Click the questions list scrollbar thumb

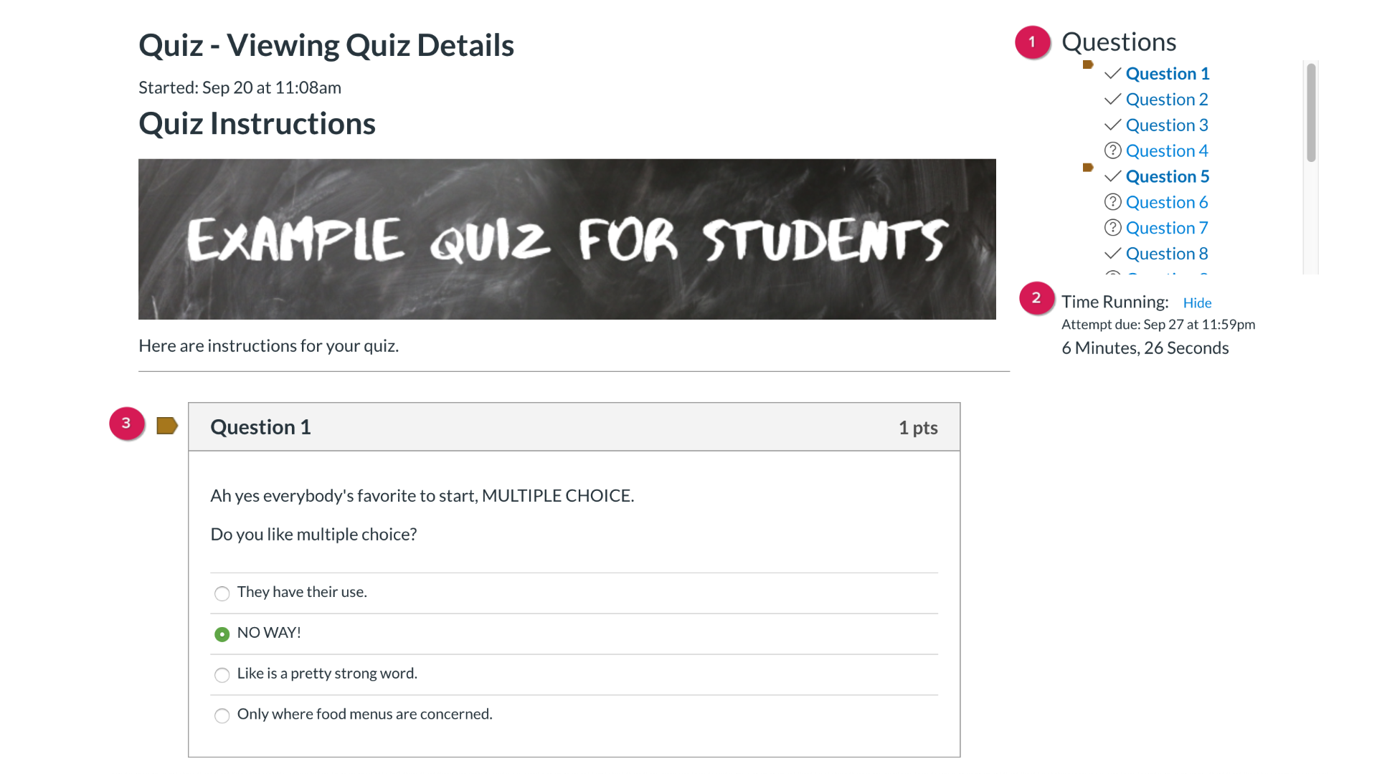click(x=1311, y=113)
